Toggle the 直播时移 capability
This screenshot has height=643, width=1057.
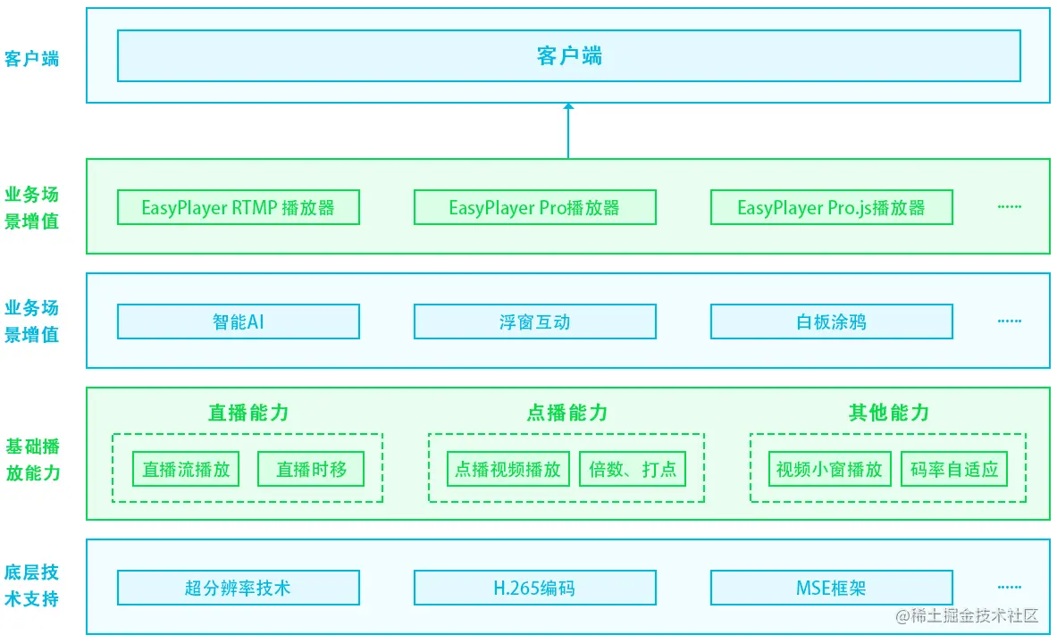pyautogui.click(x=311, y=469)
